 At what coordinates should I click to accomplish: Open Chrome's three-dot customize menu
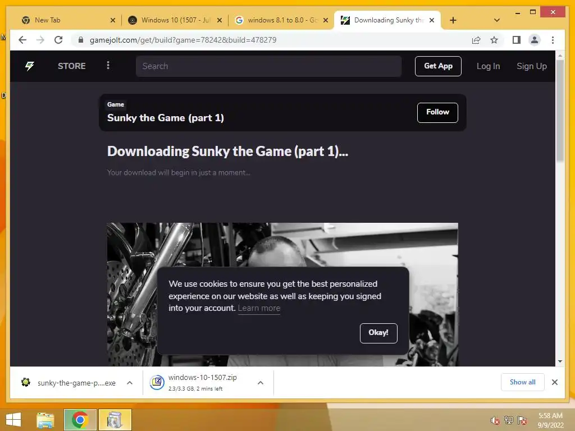[553, 40]
